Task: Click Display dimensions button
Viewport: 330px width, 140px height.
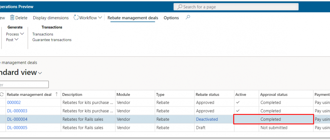Action: point(51,18)
